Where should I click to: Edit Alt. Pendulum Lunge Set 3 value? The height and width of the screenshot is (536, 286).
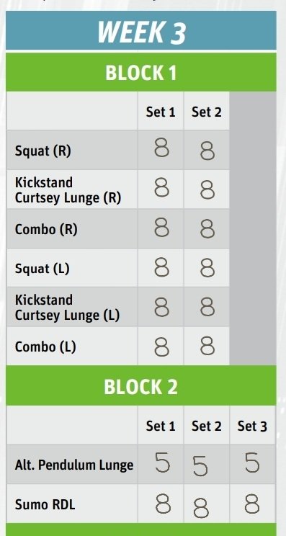click(x=253, y=464)
